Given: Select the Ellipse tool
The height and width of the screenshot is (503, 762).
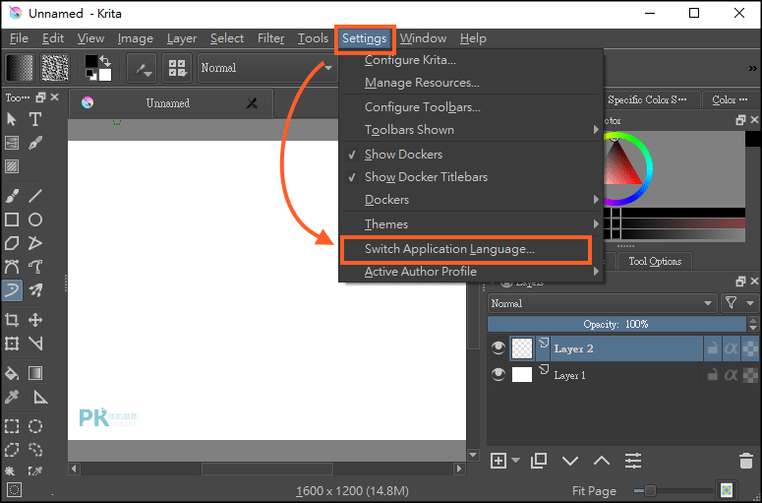Looking at the screenshot, I should pyautogui.click(x=35, y=220).
